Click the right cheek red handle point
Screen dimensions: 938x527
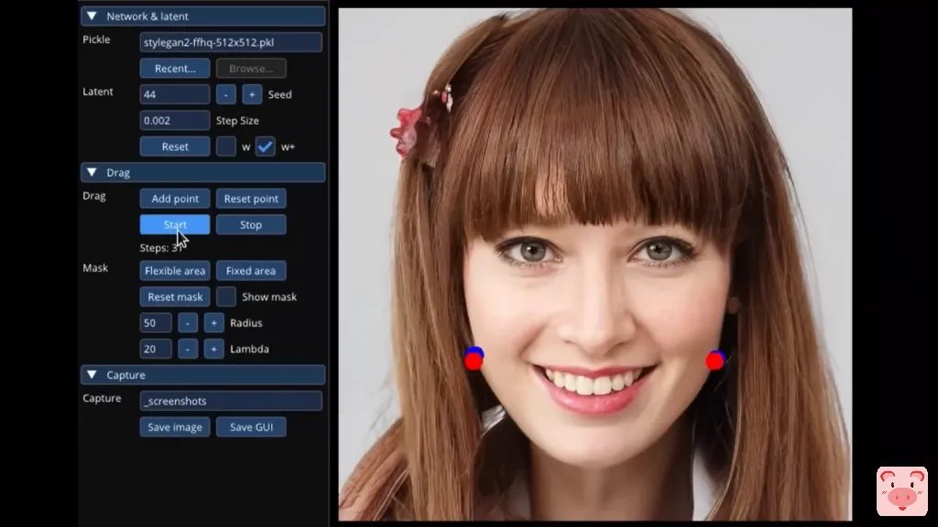coord(714,360)
